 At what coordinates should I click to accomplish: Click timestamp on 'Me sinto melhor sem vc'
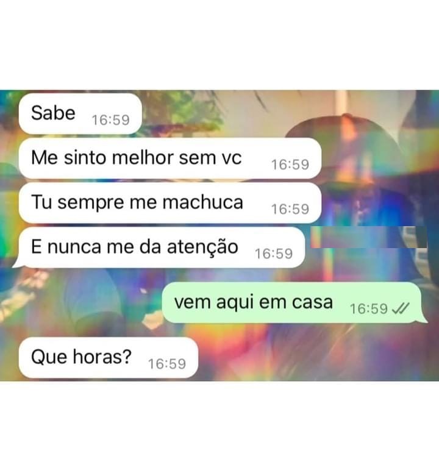[290, 165]
